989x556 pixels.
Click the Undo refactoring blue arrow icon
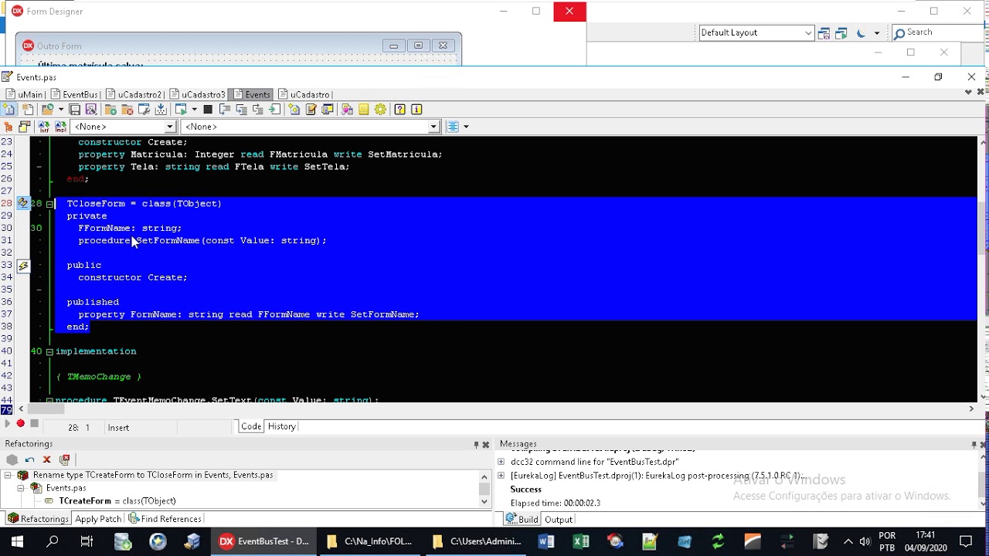[29, 459]
